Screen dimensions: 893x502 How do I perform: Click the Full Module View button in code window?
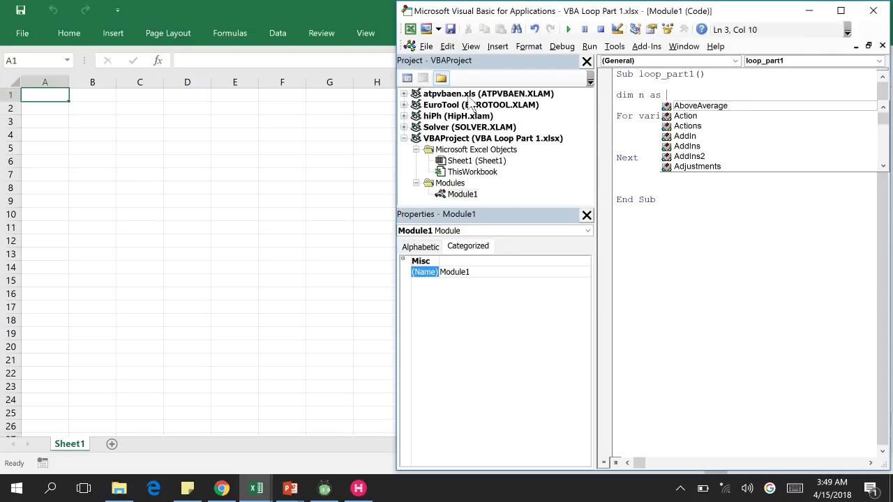(615, 462)
